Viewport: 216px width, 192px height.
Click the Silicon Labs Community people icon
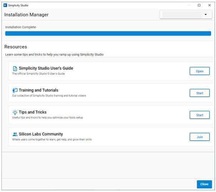click(15, 134)
